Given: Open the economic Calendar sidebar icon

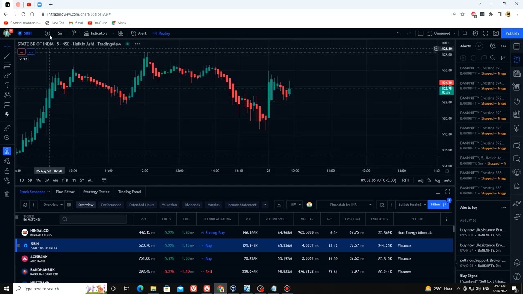Looking at the screenshot, I should [x=517, y=115].
